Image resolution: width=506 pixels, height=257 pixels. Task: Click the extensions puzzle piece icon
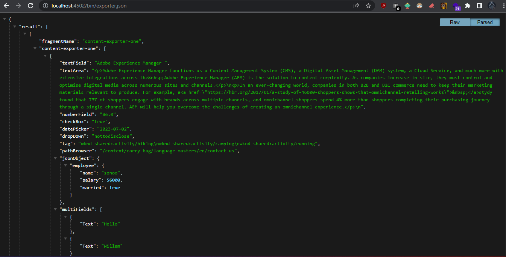(468, 6)
